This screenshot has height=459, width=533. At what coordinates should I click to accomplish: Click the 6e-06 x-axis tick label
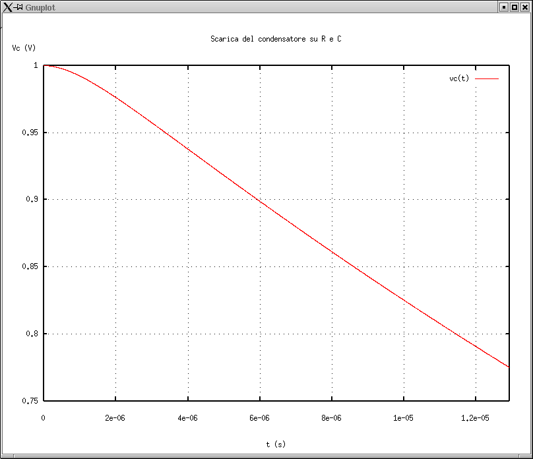pyautogui.click(x=259, y=418)
